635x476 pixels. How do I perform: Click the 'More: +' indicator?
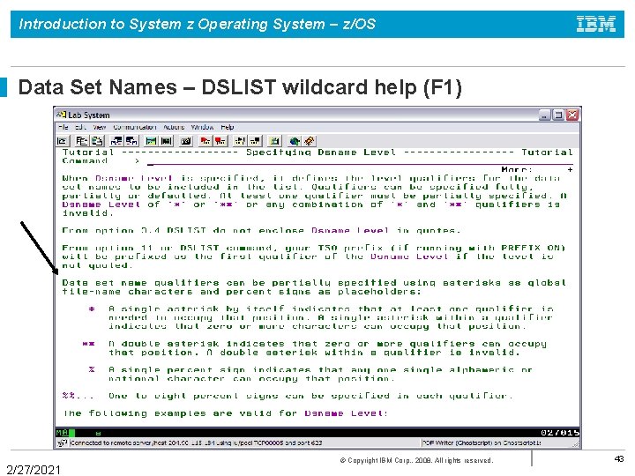tap(537, 169)
